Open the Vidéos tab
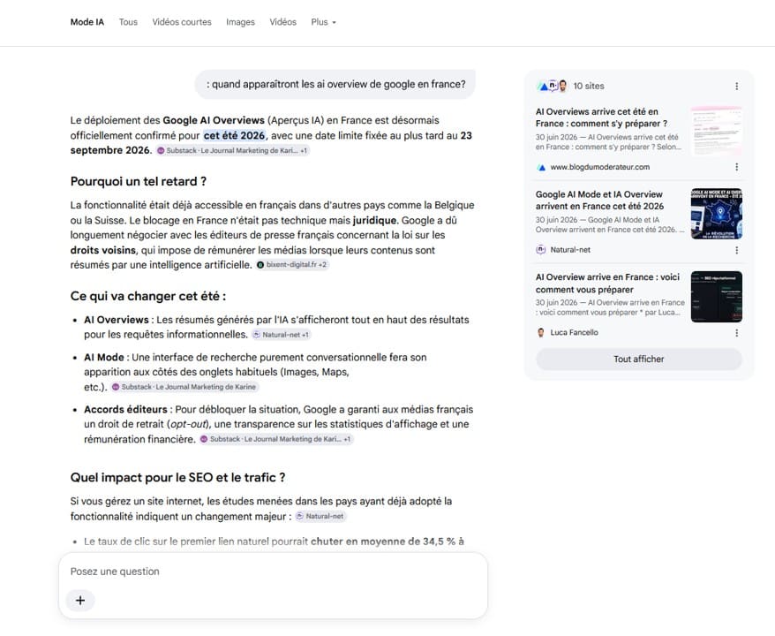Image resolution: width=775 pixels, height=636 pixels. (x=282, y=22)
